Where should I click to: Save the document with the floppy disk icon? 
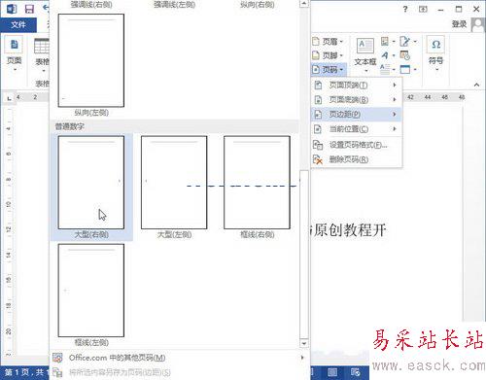[29, 9]
